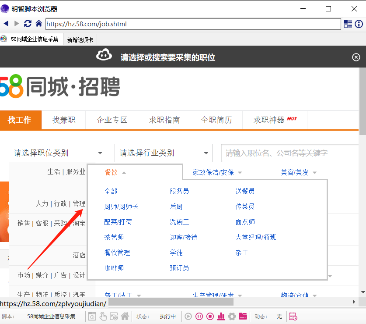This screenshot has height=324, width=366.
Task: Choose the 送餐员 job link
Action: [x=245, y=191]
